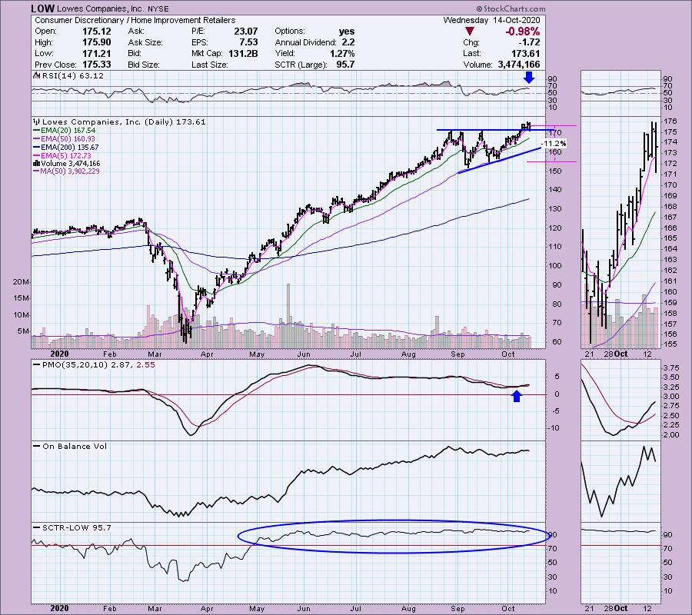
Task: Click the Yield value 1.27%
Action: pyautogui.click(x=342, y=53)
